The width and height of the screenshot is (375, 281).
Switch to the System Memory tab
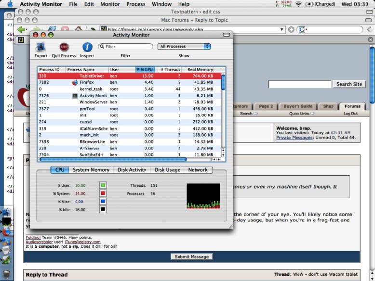(x=91, y=170)
